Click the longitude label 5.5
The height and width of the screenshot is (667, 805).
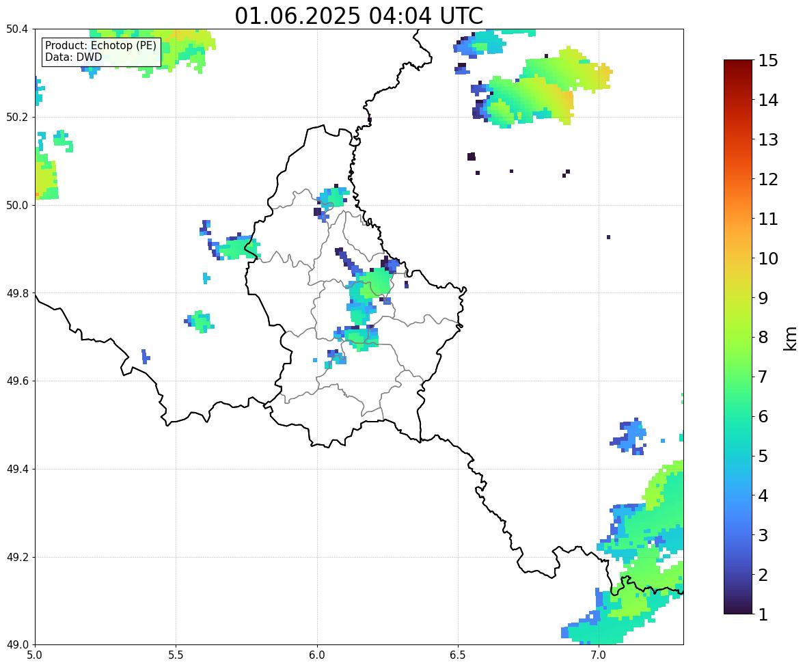(176, 655)
